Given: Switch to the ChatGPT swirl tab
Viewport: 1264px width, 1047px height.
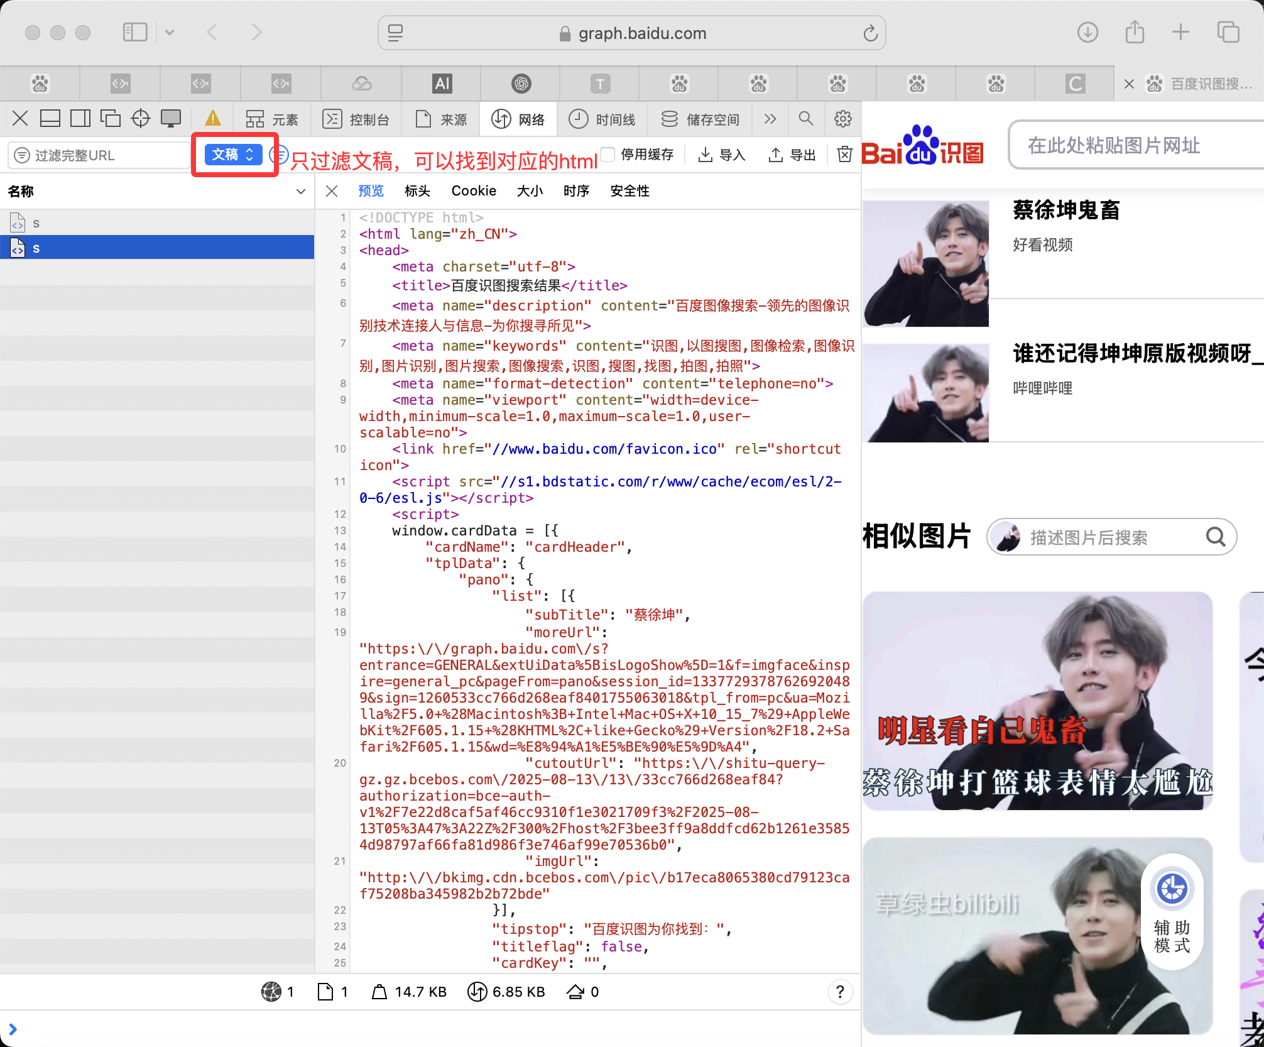Looking at the screenshot, I should pos(521,84).
